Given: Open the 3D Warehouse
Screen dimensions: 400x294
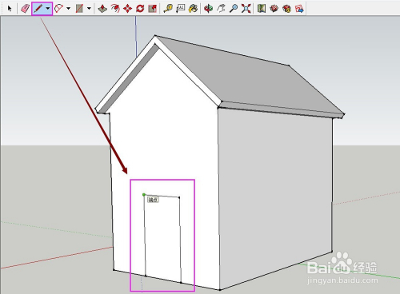Looking at the screenshot, I should (274, 9).
